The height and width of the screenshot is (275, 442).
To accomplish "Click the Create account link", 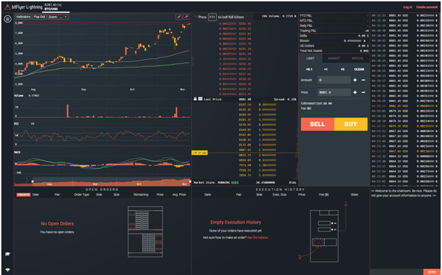I will click(427, 7).
